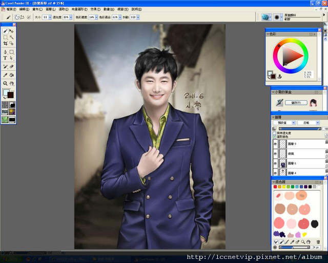Open the 編輯 menu
The width and height of the screenshot is (328, 263).
pos(24,9)
